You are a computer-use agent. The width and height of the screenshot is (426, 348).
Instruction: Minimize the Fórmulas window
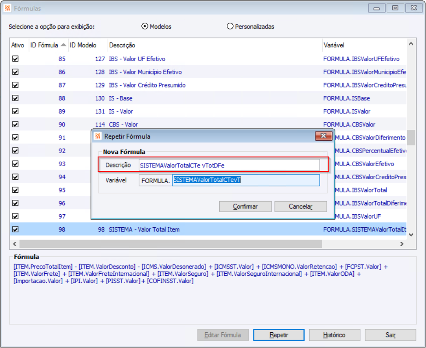point(377,8)
